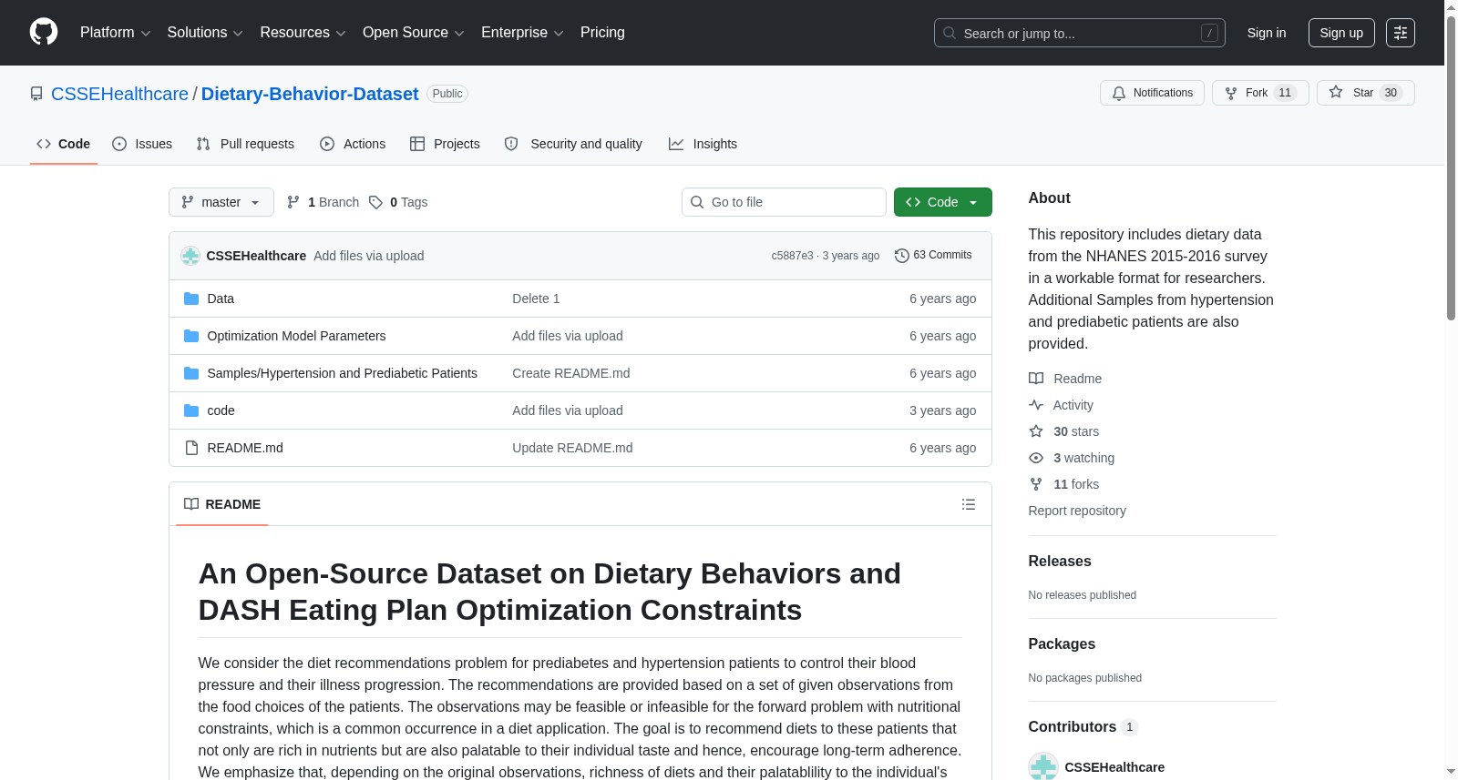
Task: Open the Data folder
Action: pos(221,299)
